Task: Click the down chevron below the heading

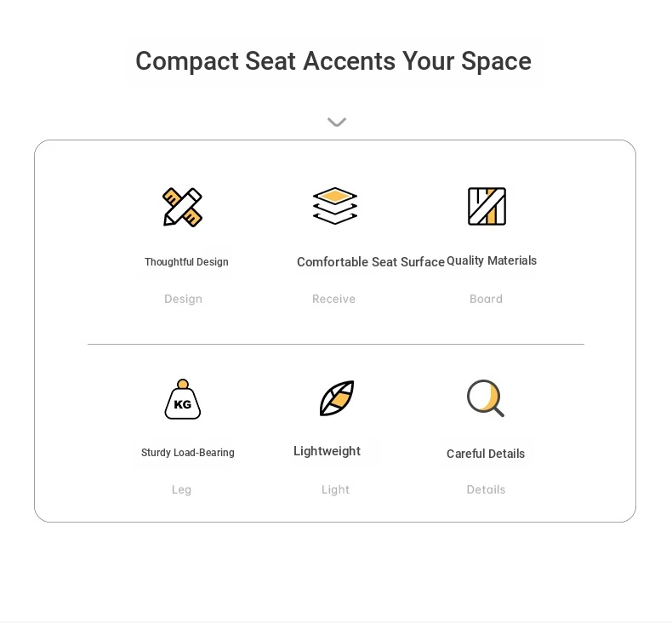Action: coord(337,123)
